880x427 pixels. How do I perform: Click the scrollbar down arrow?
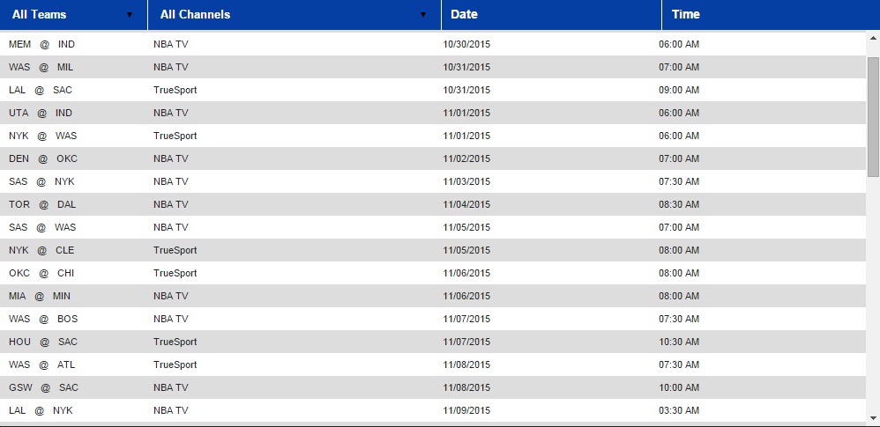coord(873,418)
